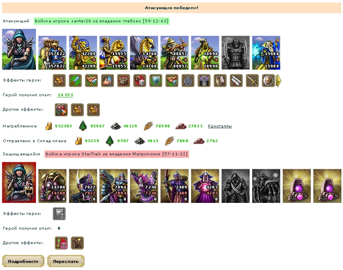The width and height of the screenshot is (343, 270).
Task: Click the defender unit thumbnail showing 14300
Action: (52, 186)
